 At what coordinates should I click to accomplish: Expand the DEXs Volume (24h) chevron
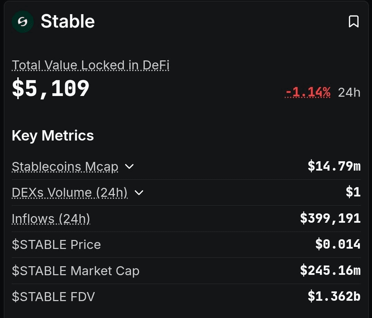139,193
